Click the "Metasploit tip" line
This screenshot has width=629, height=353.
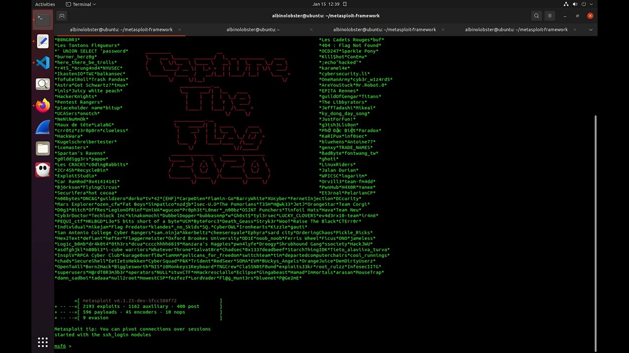coord(133,329)
